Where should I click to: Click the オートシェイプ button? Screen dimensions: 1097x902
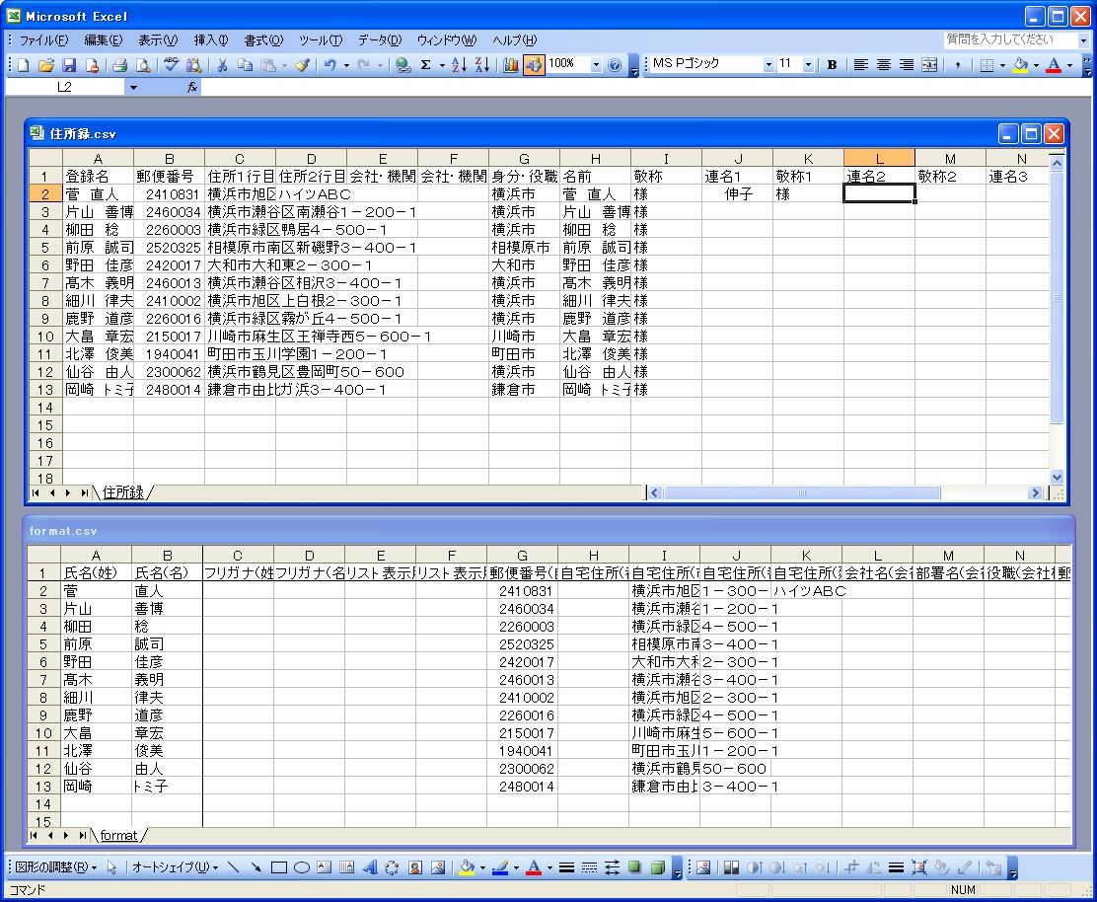175,867
